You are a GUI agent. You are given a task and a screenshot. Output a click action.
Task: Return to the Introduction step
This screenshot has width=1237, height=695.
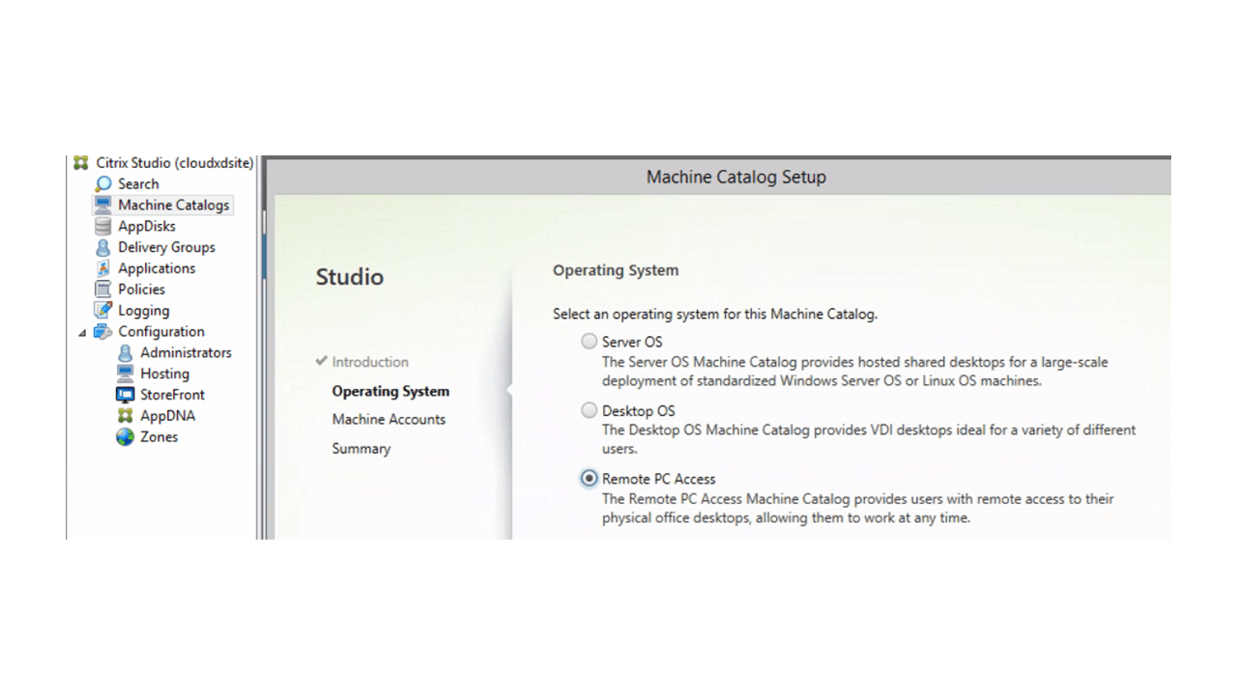tap(369, 361)
